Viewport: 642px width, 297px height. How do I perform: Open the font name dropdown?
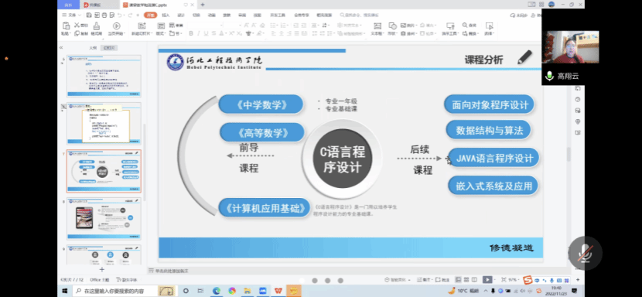[205, 26]
